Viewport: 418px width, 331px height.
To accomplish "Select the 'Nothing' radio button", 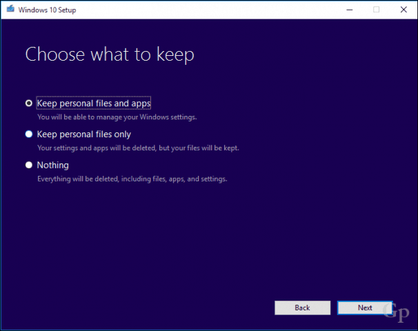I will pyautogui.click(x=29, y=165).
